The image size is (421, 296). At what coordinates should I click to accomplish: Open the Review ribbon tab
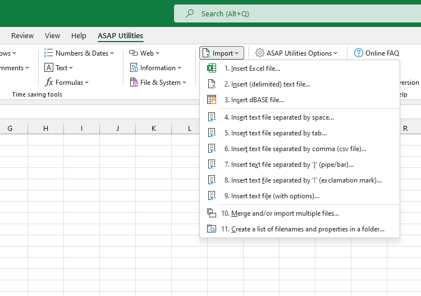point(22,36)
